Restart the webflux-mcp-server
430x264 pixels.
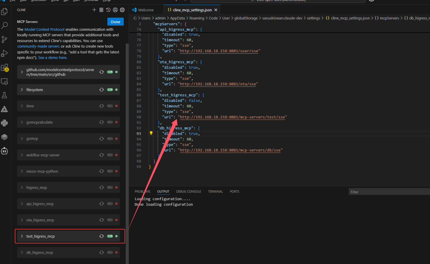[x=101, y=155]
